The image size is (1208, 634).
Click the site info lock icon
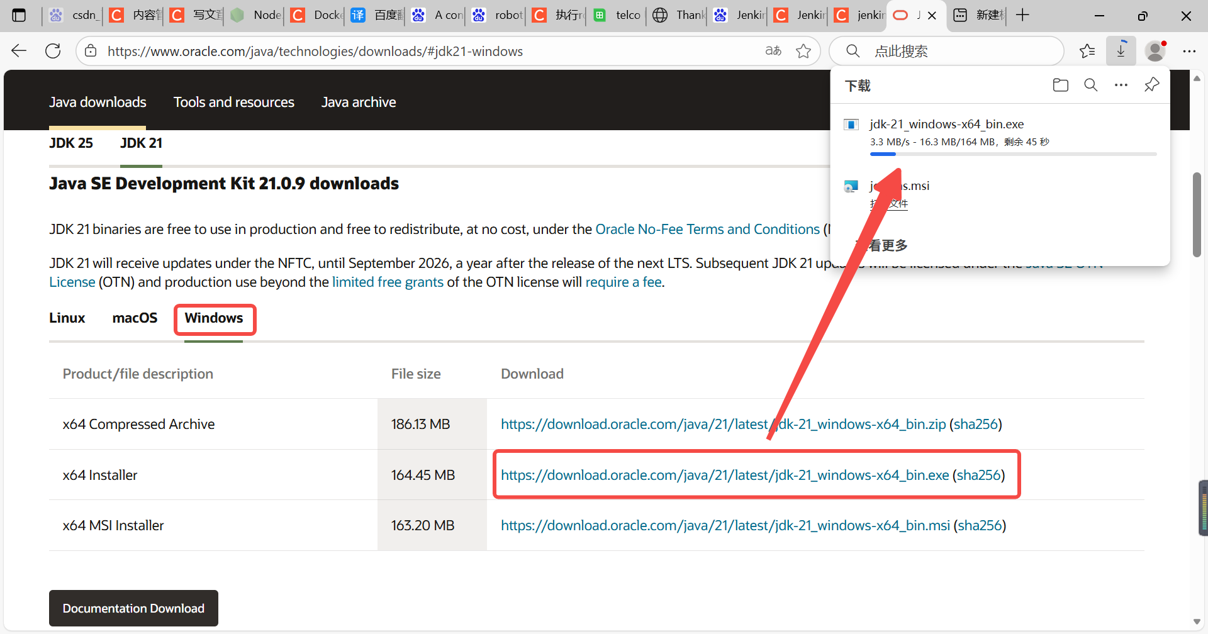pos(91,51)
